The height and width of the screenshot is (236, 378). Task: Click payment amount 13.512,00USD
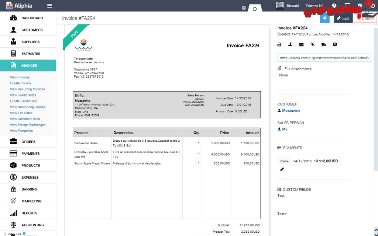click(x=326, y=161)
